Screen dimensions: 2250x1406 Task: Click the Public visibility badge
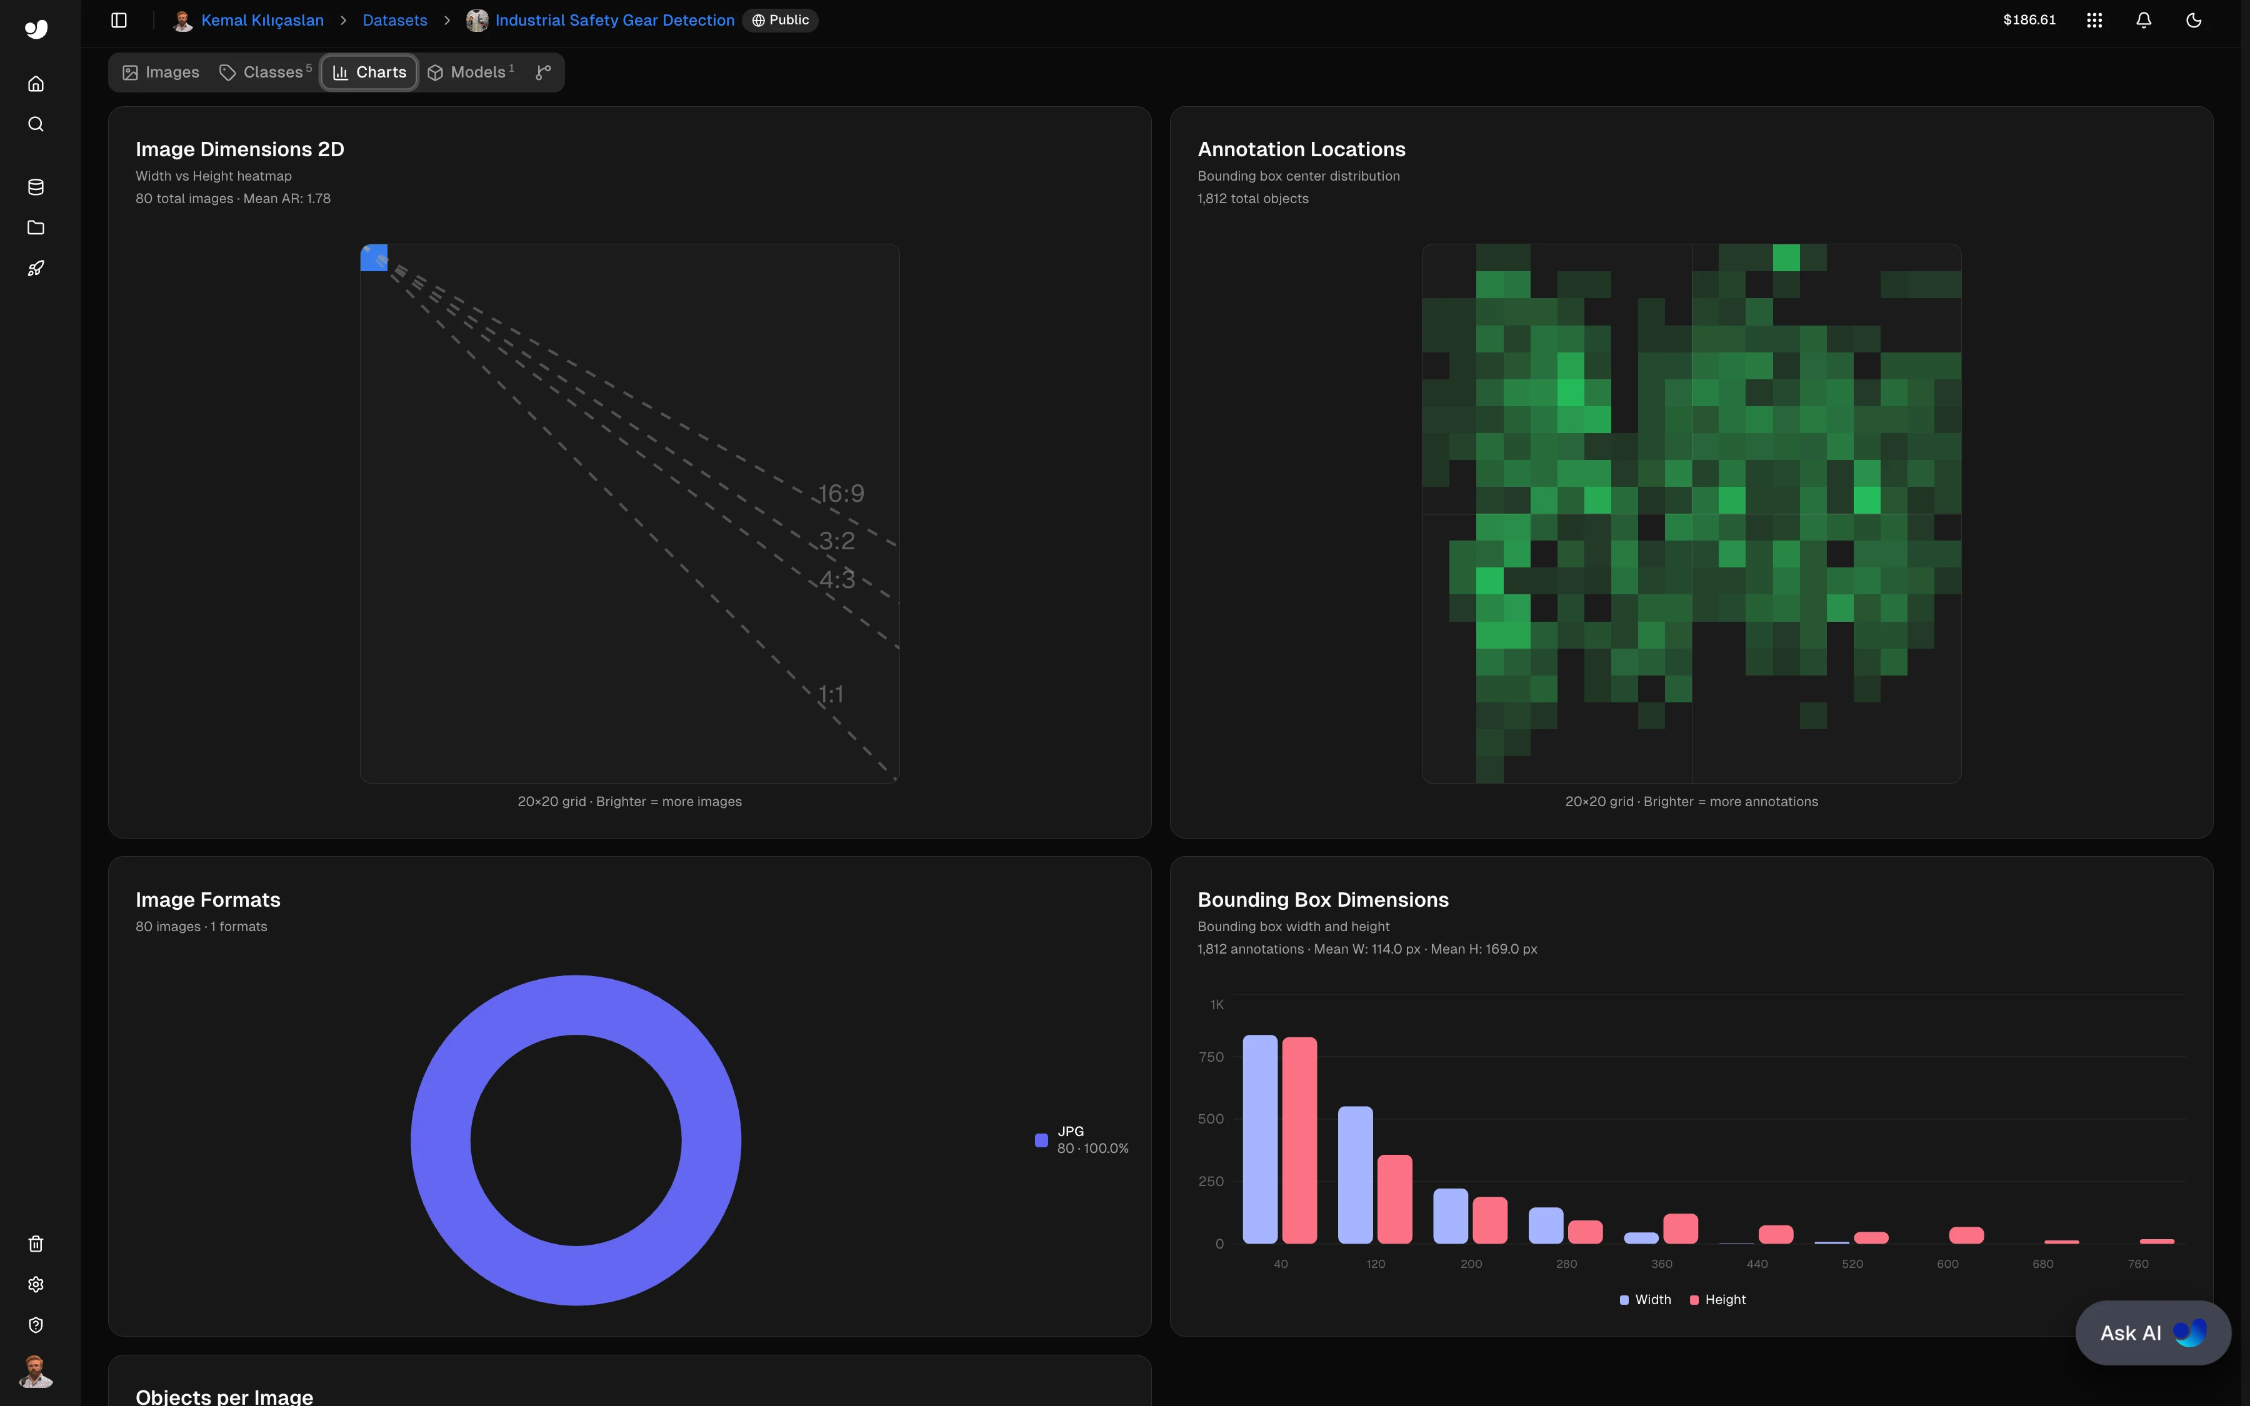pyautogui.click(x=780, y=21)
